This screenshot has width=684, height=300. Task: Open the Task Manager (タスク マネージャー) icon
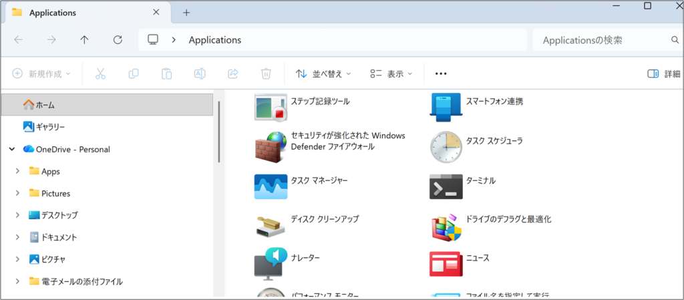tap(271, 186)
